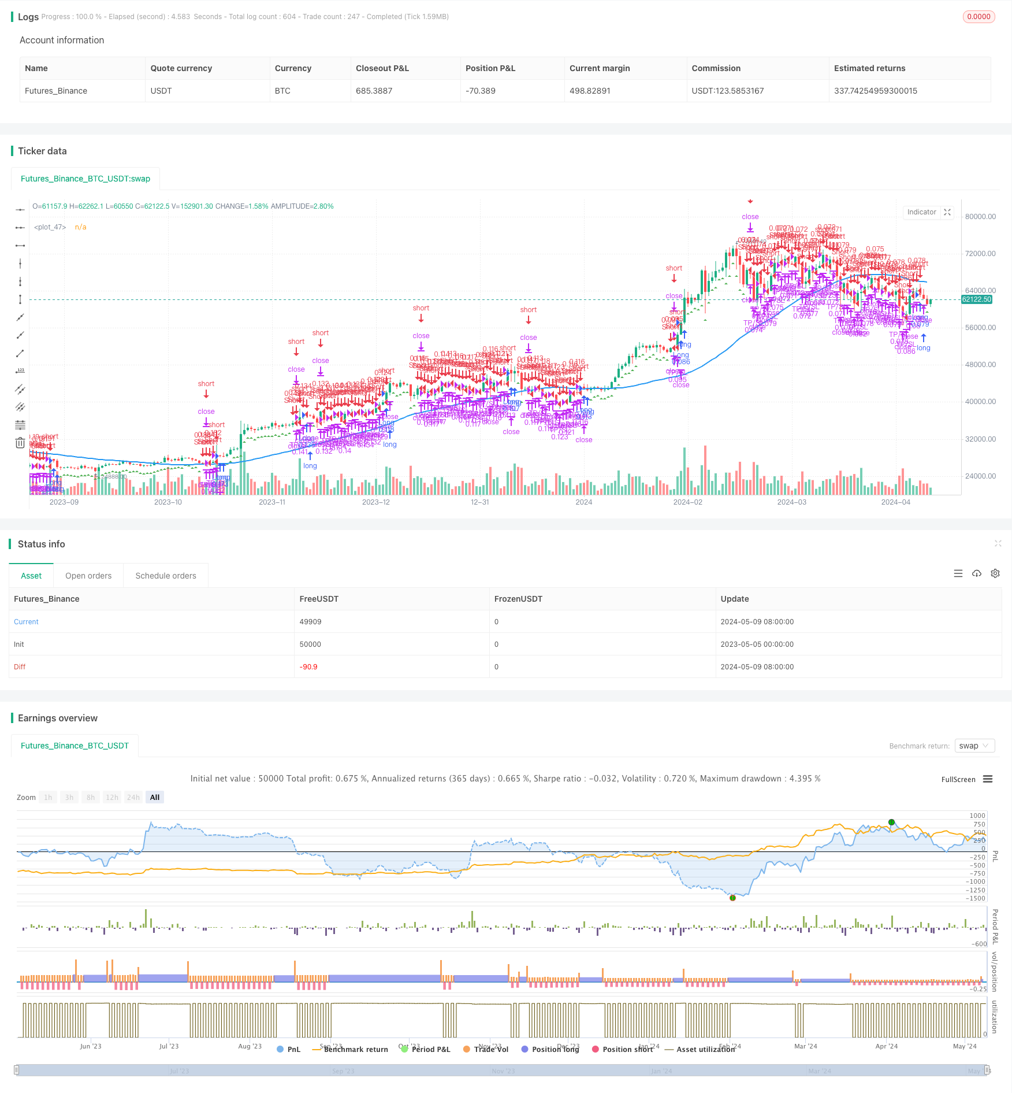Click the Current margin value 498.82891
Screen dimensions: 1012x1093
coord(590,91)
